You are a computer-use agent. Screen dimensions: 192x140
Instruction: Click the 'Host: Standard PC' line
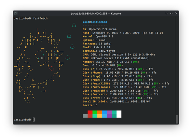click(123, 33)
